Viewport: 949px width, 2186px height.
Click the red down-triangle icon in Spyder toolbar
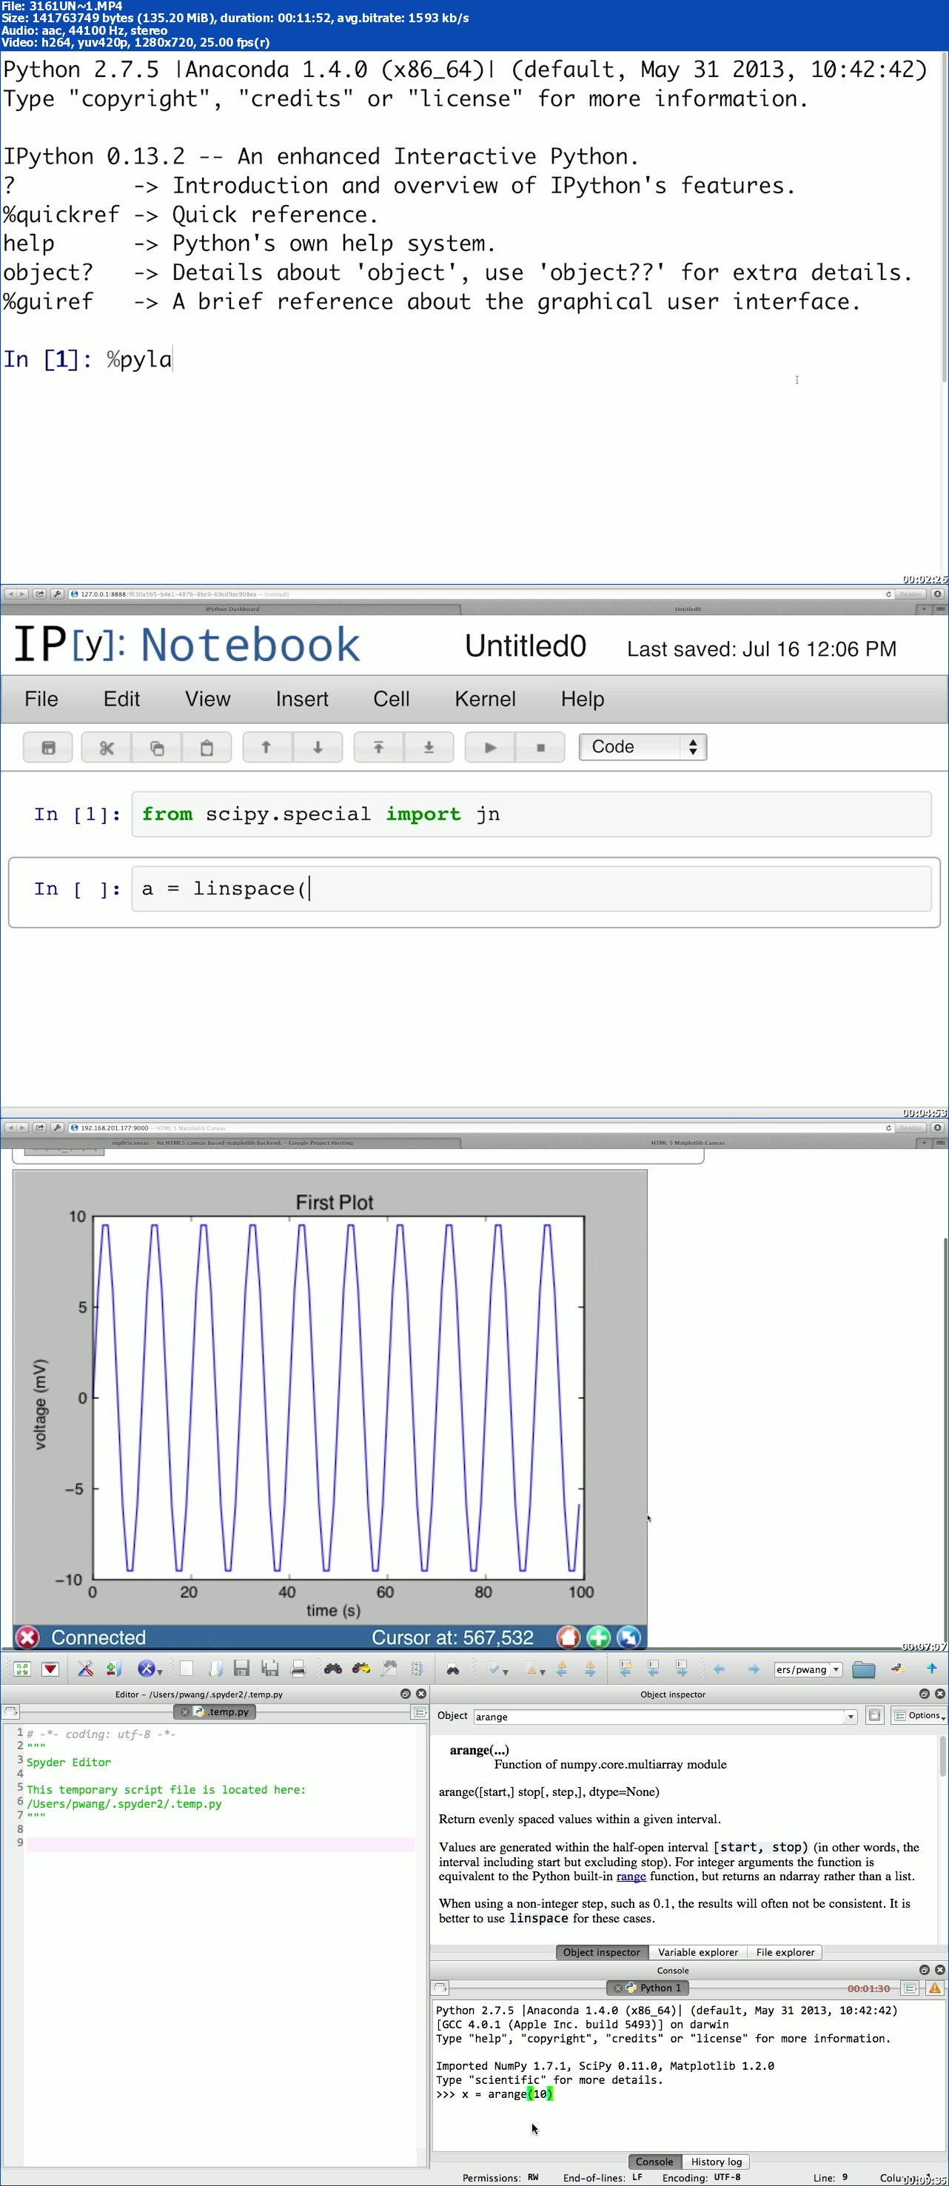point(50,1669)
